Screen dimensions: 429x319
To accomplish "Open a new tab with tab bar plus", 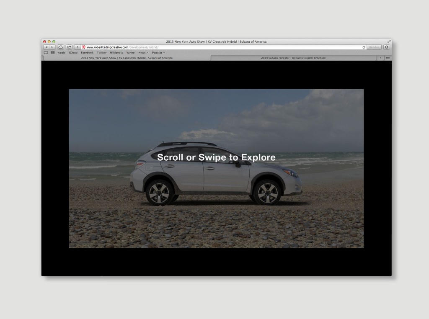I will (380, 58).
